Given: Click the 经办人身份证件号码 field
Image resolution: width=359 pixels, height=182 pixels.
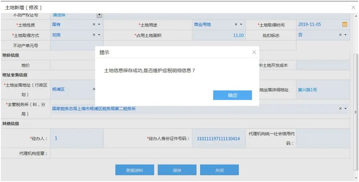Looking at the screenshot, I should click(x=219, y=138).
